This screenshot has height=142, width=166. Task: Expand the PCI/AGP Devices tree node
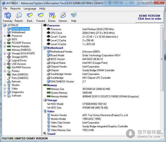click(x=5, y=43)
